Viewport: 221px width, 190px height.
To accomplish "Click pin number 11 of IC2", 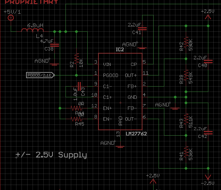I will point(146,73).
